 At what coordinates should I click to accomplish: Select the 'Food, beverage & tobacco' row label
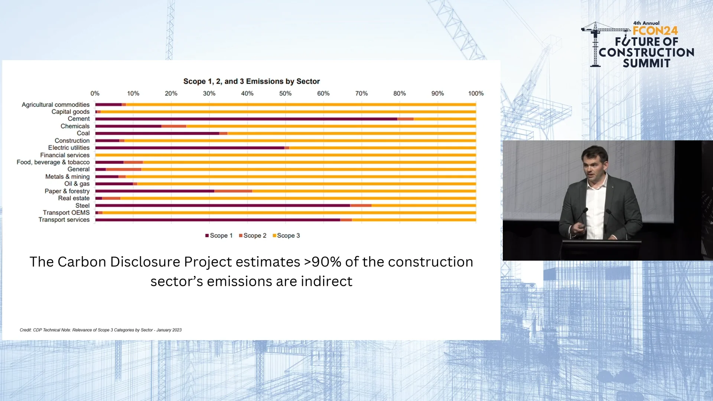[53, 162]
